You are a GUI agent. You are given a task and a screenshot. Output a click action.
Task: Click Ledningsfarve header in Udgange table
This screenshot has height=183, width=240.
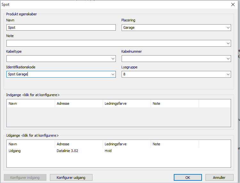click(126, 144)
